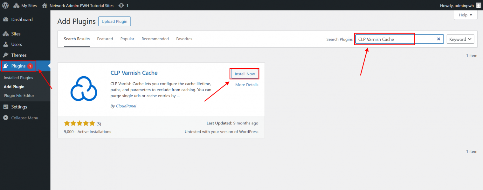Click the CLP Varnish Cache cloud logo
This screenshot has width=483, height=190.
[x=84, y=89]
